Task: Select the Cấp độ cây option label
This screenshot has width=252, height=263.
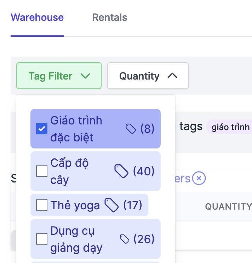Action: pos(70,171)
